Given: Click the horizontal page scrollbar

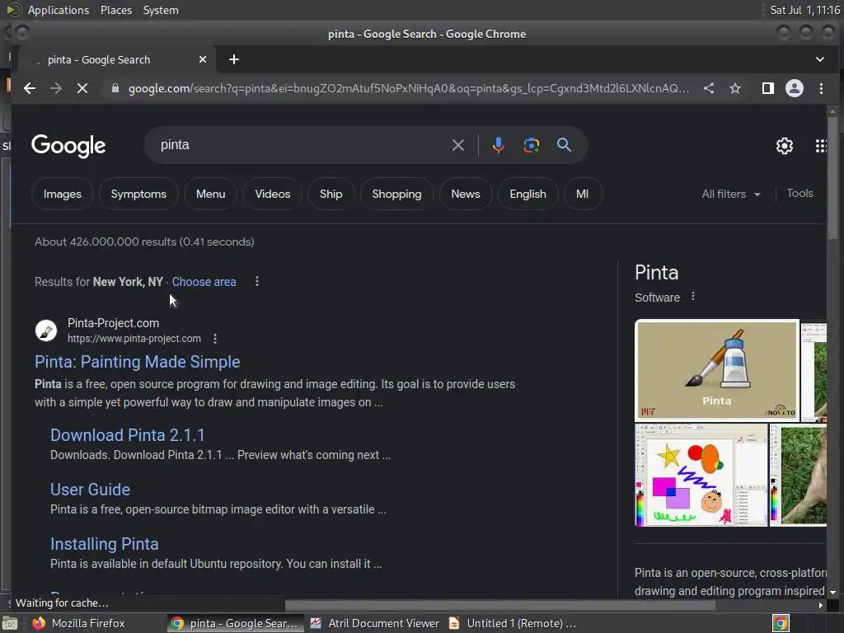Looking at the screenshot, I should point(500,605).
